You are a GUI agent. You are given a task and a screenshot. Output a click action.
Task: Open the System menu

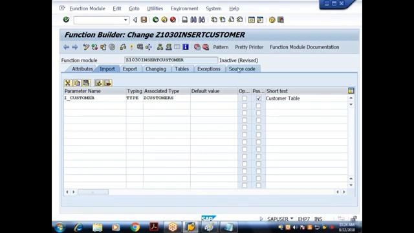coord(213,8)
